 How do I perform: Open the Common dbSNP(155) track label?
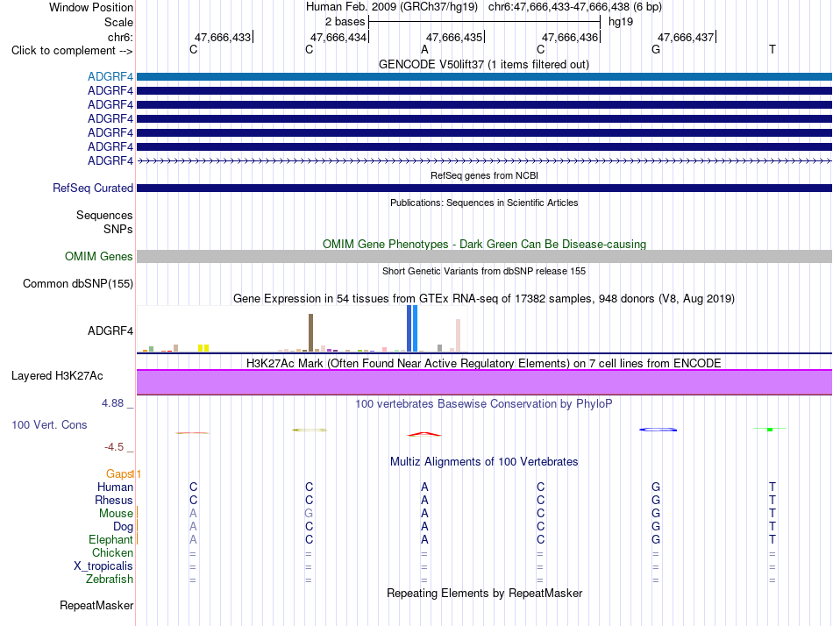pos(77,283)
